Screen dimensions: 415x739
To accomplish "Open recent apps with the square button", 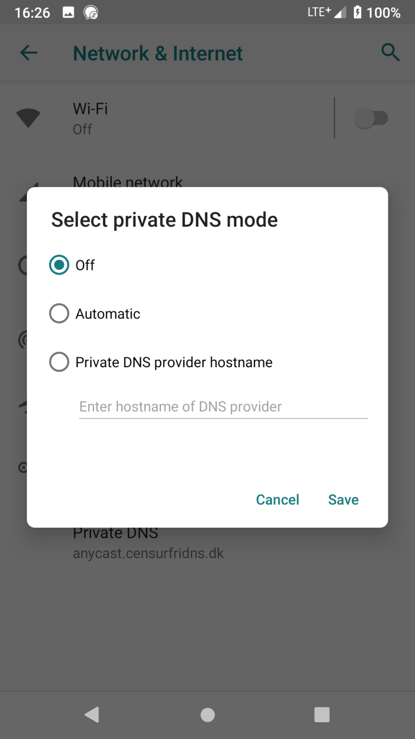I will point(322,715).
